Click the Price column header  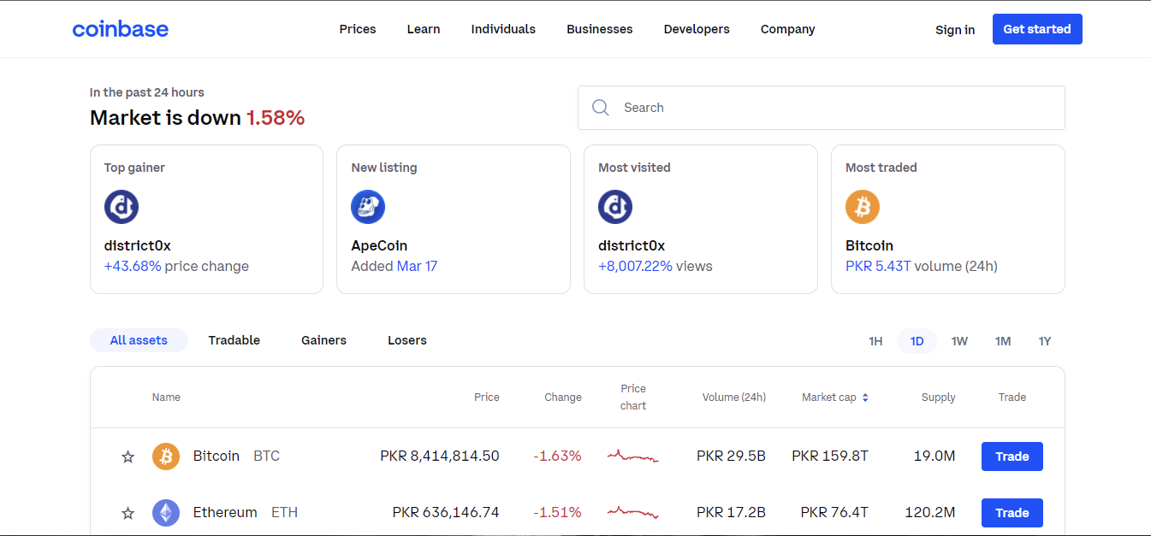pyautogui.click(x=487, y=398)
